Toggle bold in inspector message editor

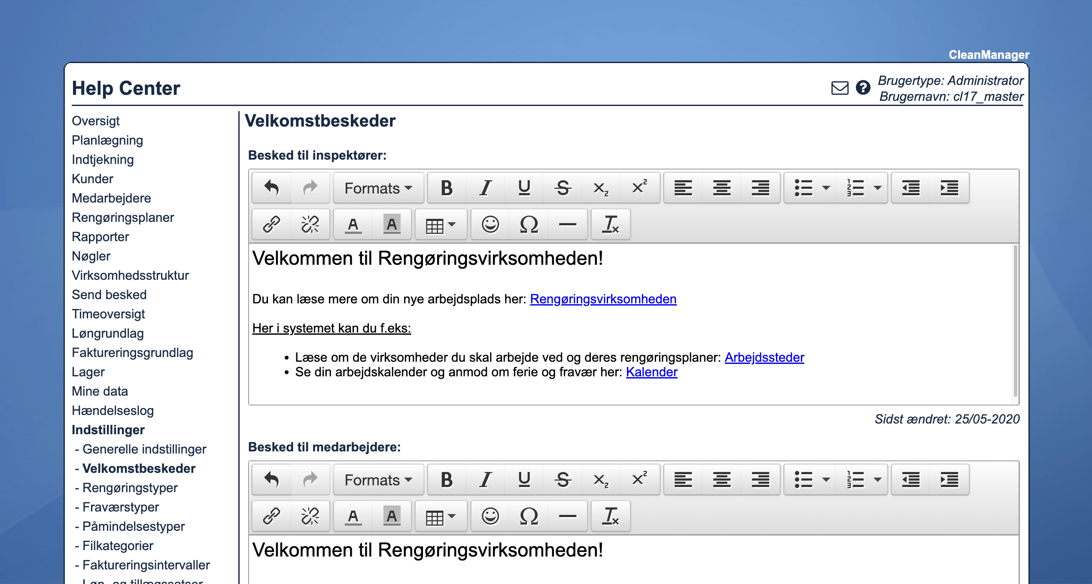pos(447,188)
